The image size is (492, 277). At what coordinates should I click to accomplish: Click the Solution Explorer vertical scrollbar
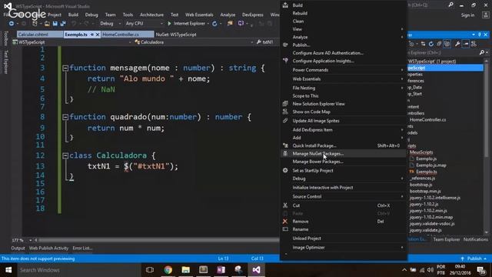tap(487, 146)
